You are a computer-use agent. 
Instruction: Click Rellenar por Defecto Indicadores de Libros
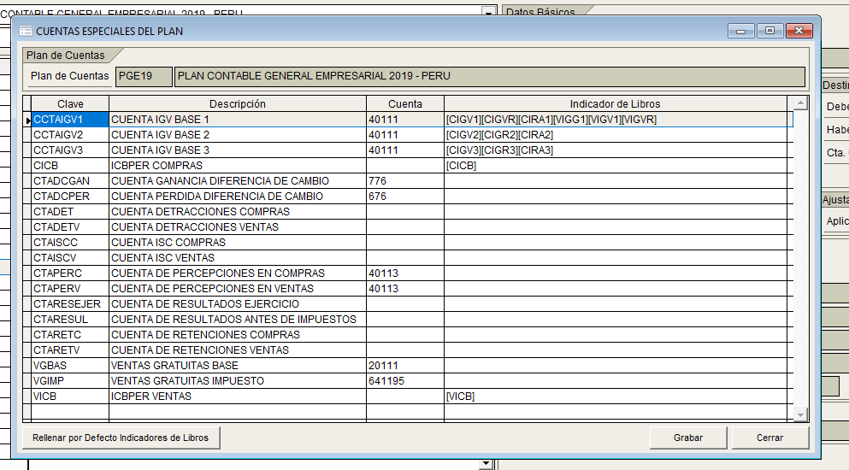pyautogui.click(x=121, y=438)
